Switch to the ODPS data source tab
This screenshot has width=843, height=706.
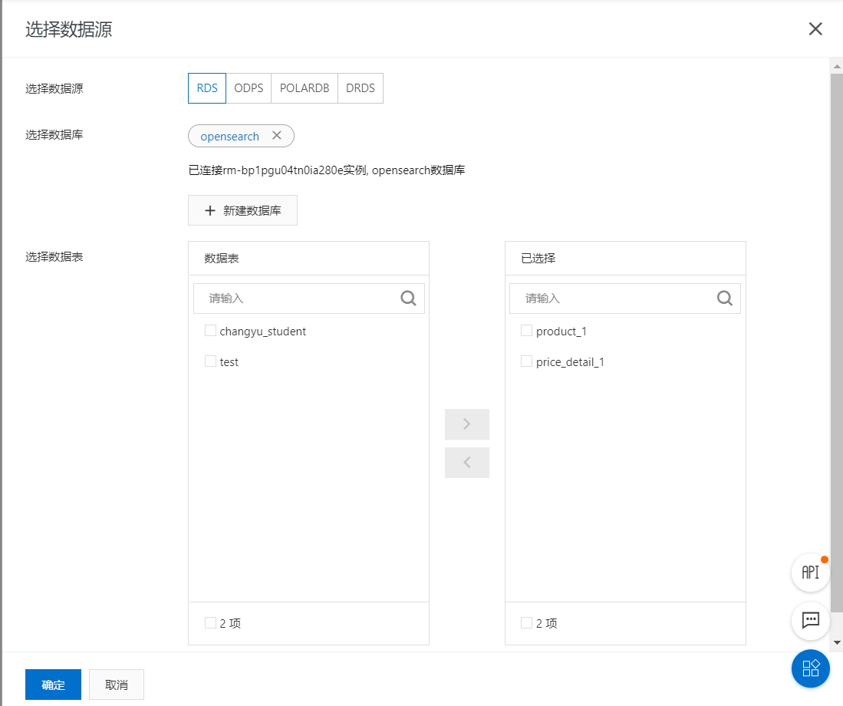[249, 88]
